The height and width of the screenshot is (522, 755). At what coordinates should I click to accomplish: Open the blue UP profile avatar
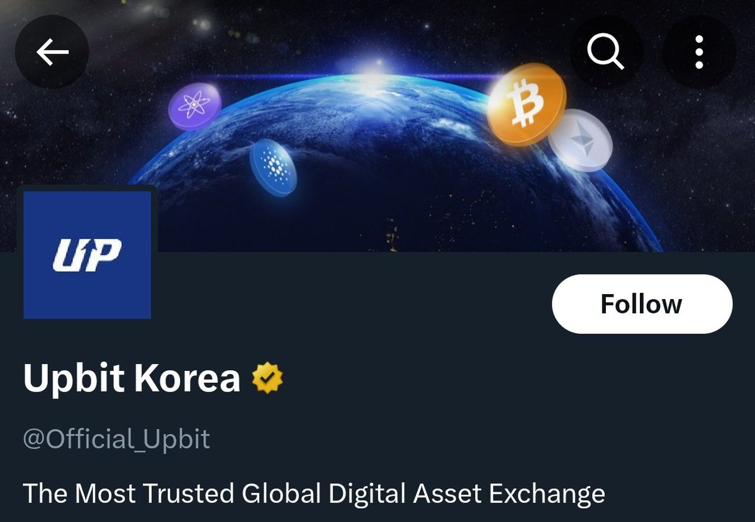pos(87,255)
